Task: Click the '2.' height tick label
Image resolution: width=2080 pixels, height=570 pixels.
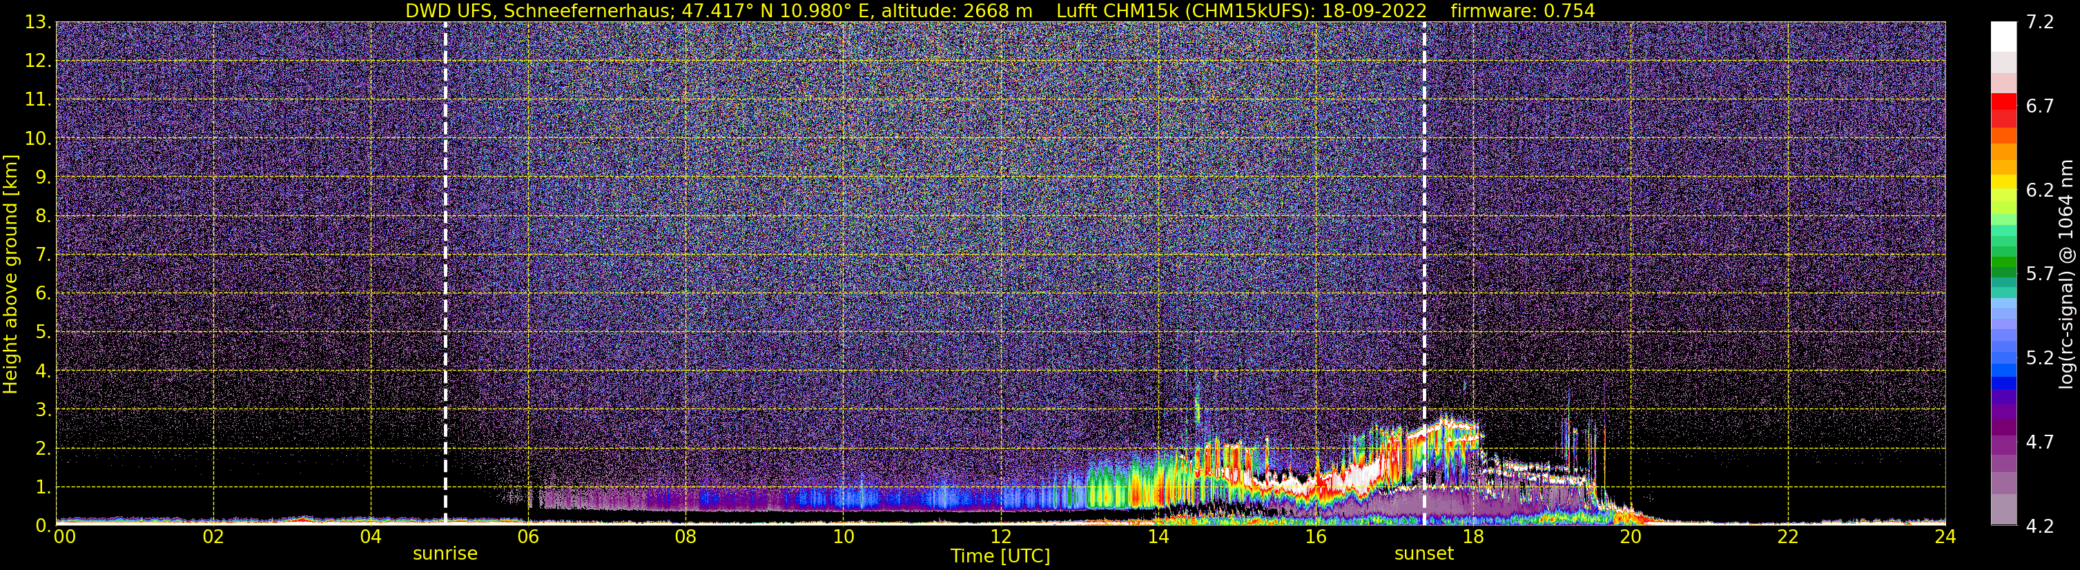Action: [43, 448]
